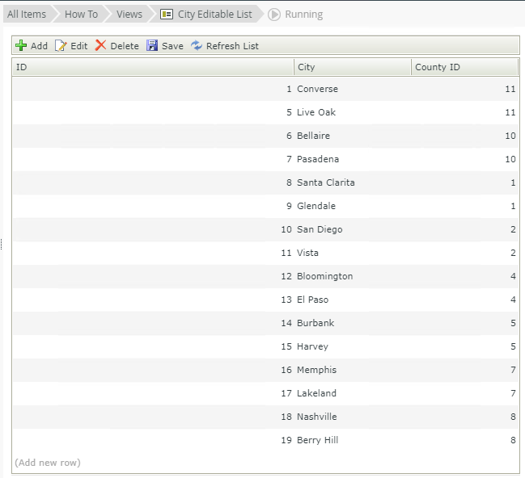
Task: Open the How To breadcrumb
Action: click(x=81, y=14)
